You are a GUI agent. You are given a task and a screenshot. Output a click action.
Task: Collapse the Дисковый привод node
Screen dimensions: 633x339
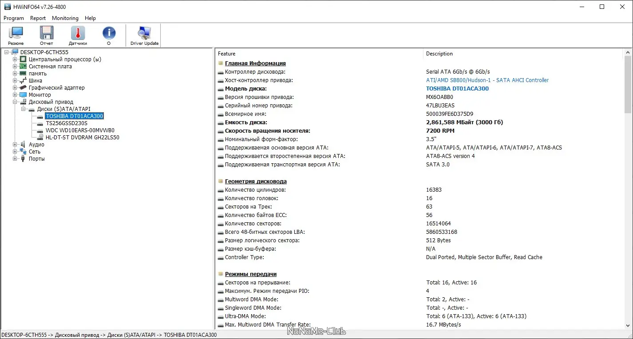[x=15, y=102]
